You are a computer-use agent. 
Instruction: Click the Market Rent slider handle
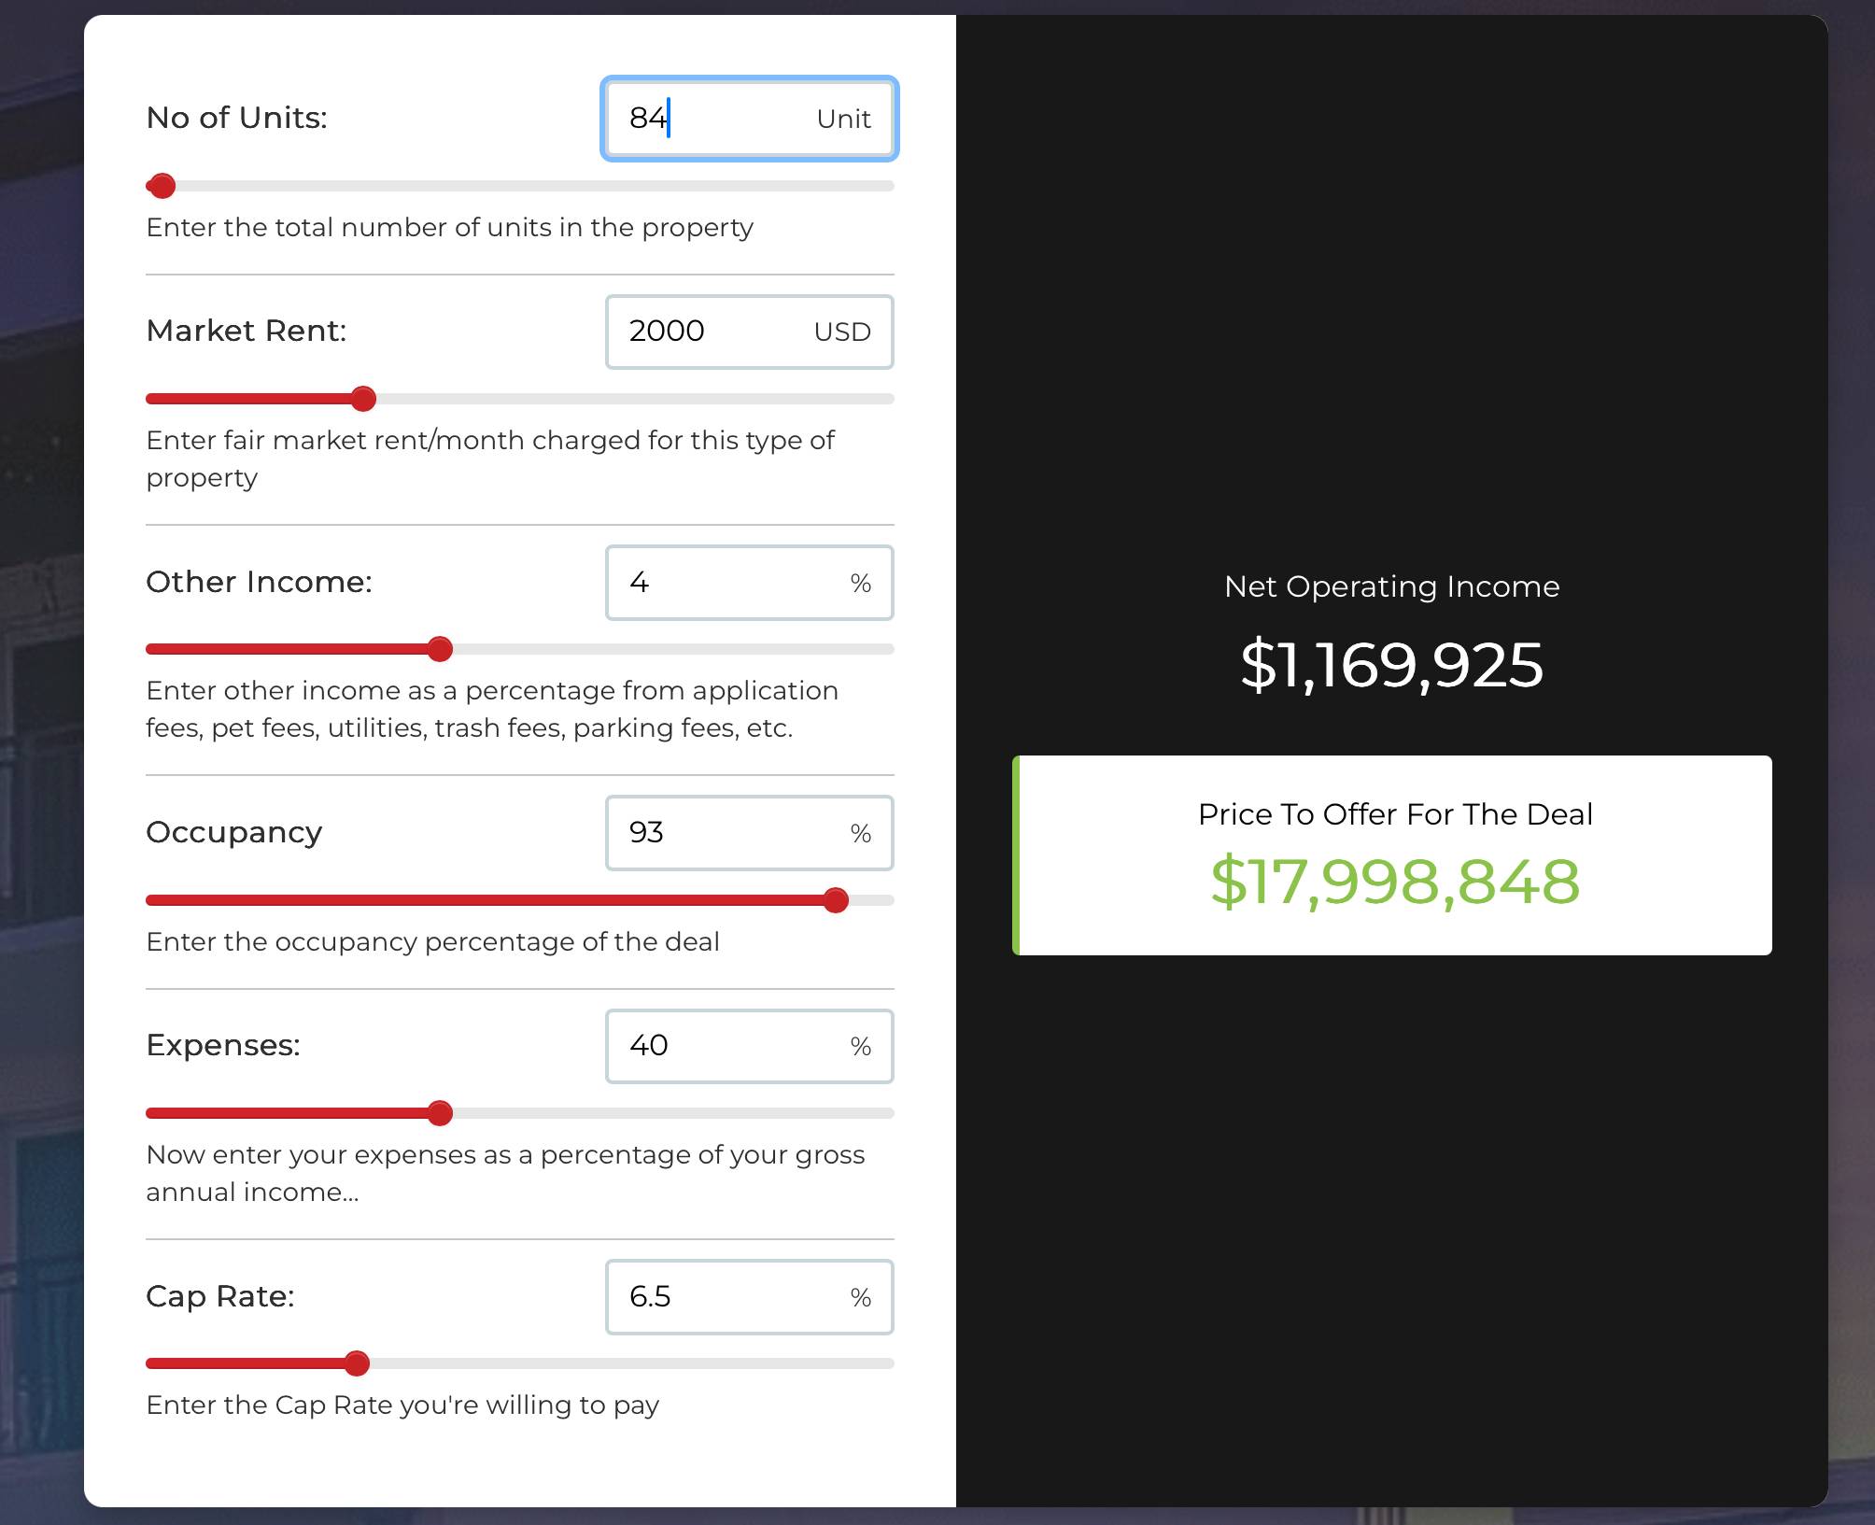[x=363, y=399]
